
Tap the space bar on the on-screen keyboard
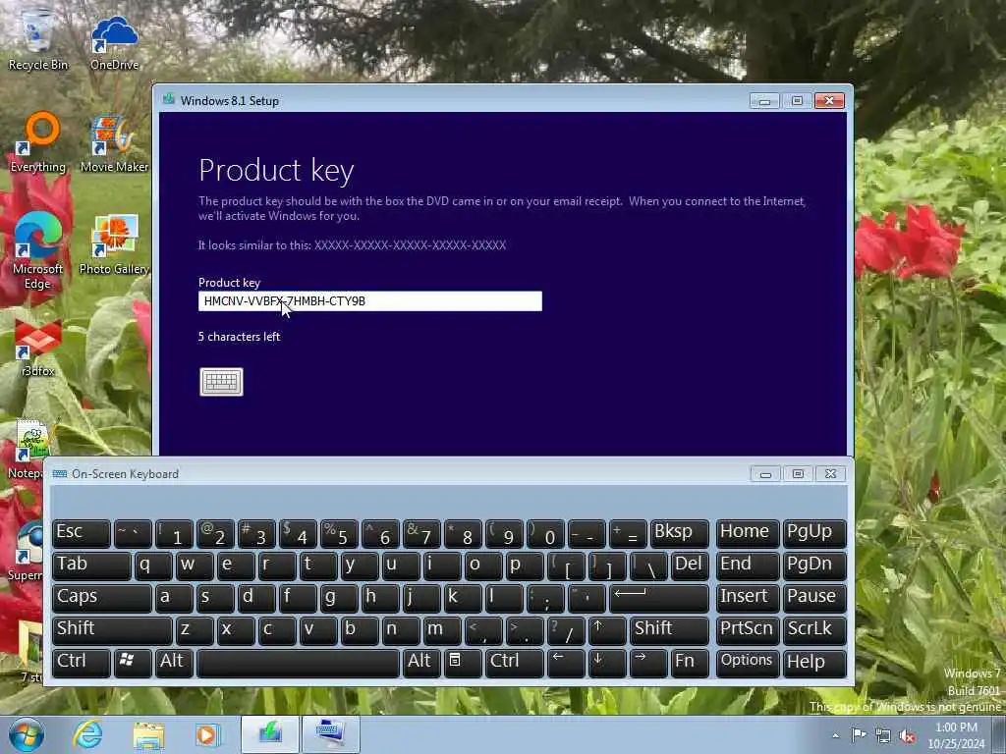coord(299,663)
